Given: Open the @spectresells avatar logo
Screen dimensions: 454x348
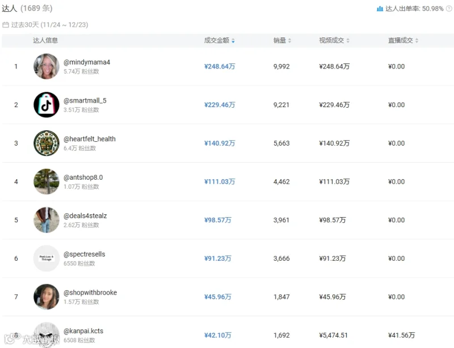Looking at the screenshot, I should point(47,258).
